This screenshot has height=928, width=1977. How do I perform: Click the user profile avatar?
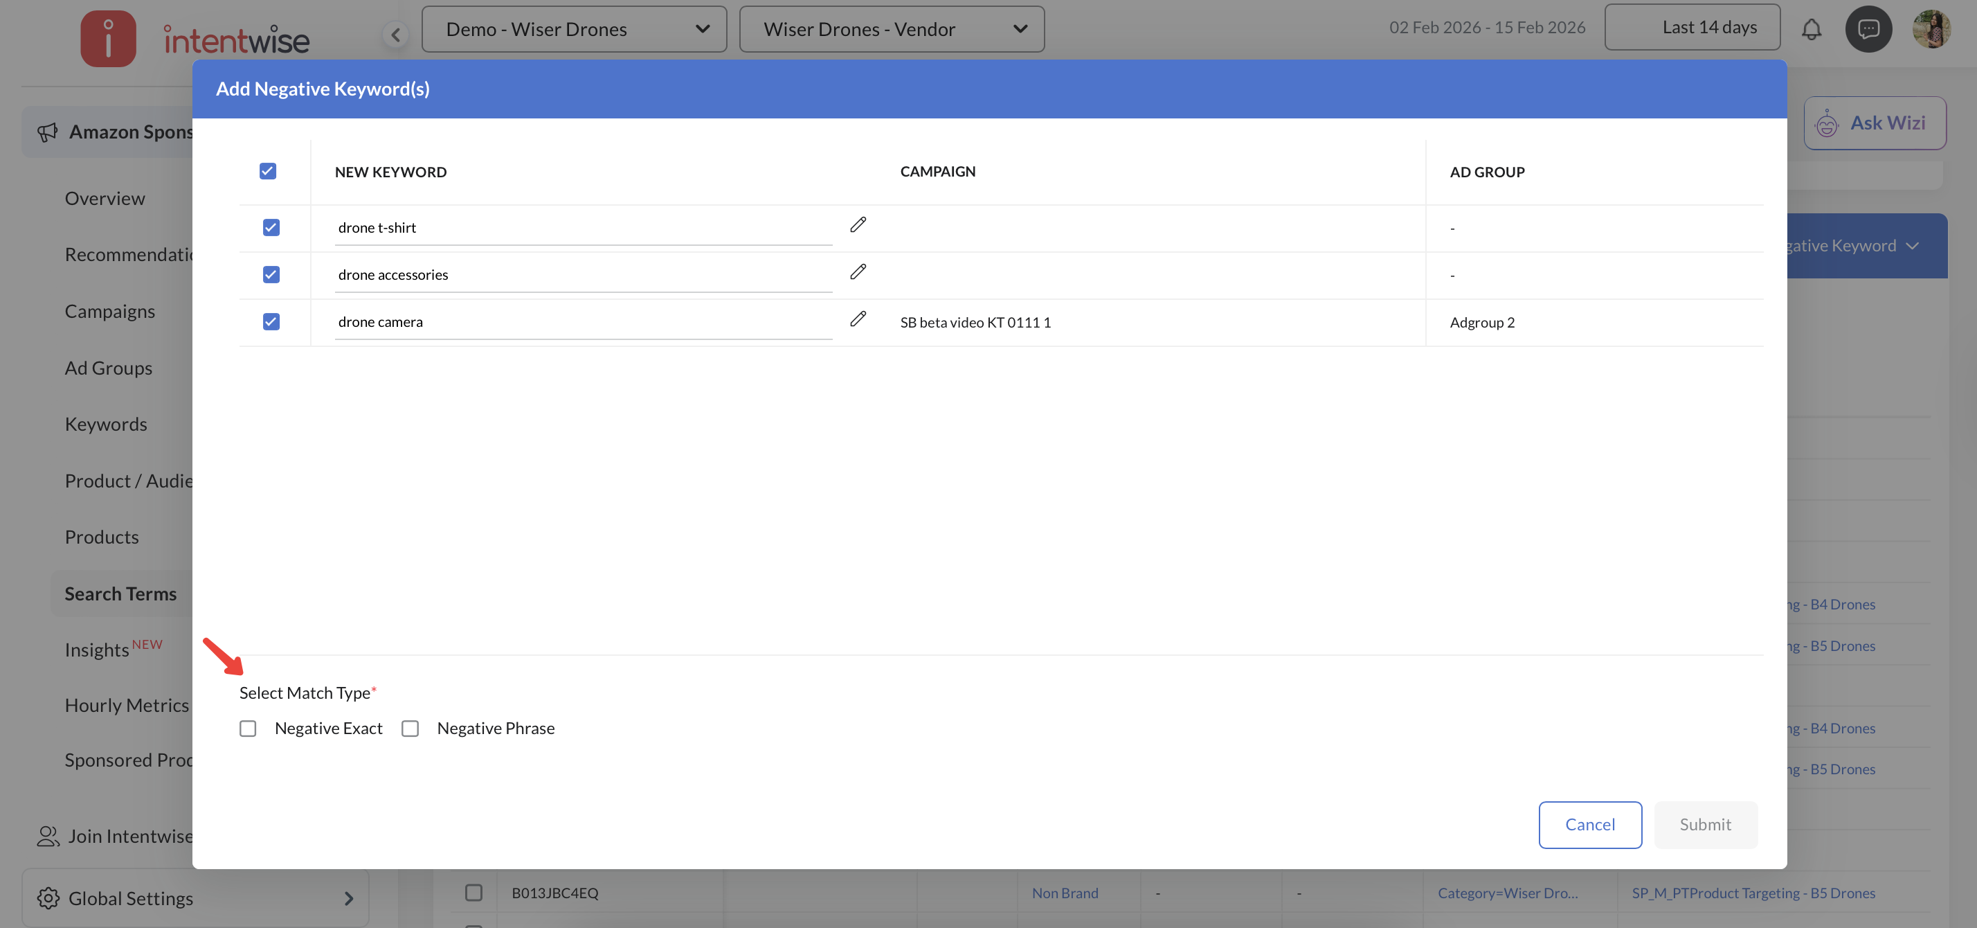tap(1931, 29)
